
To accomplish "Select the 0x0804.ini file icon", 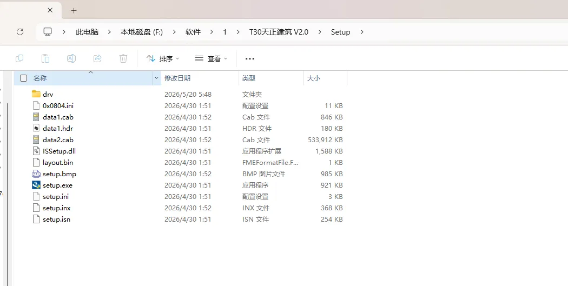I will click(x=36, y=105).
